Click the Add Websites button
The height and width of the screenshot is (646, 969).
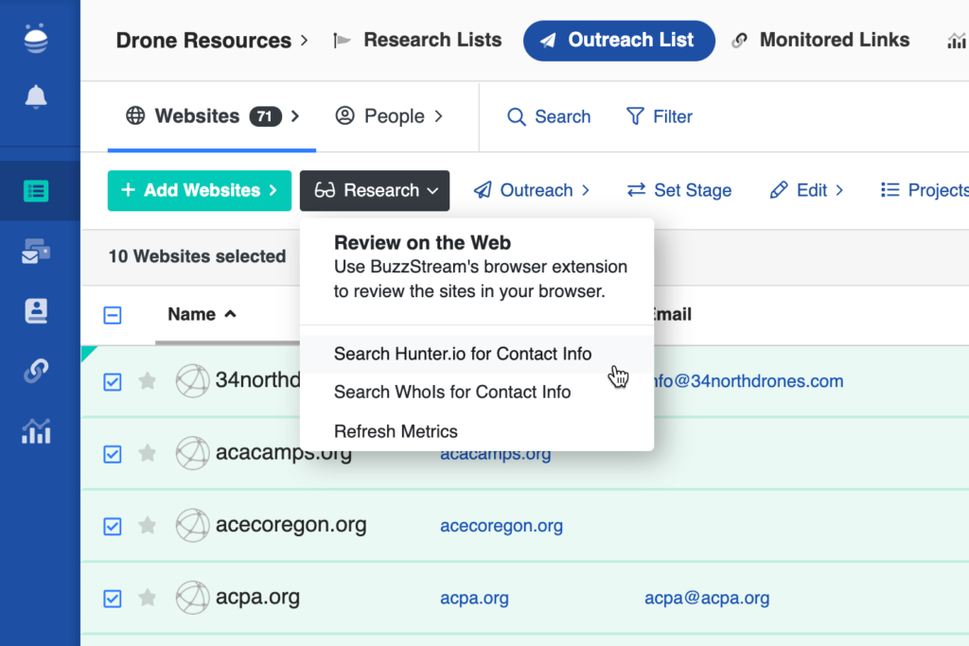coord(199,190)
